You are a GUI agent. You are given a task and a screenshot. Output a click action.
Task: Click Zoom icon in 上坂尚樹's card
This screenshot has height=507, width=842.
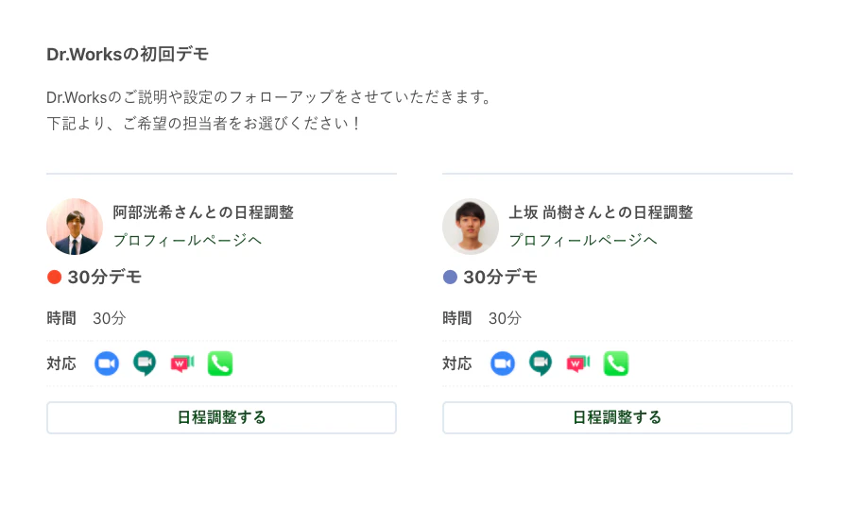point(503,363)
